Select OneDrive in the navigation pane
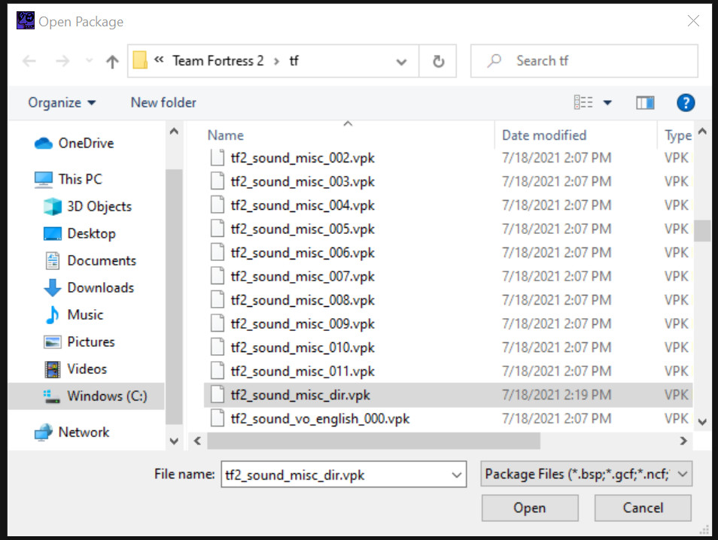The width and height of the screenshot is (718, 540). (85, 143)
